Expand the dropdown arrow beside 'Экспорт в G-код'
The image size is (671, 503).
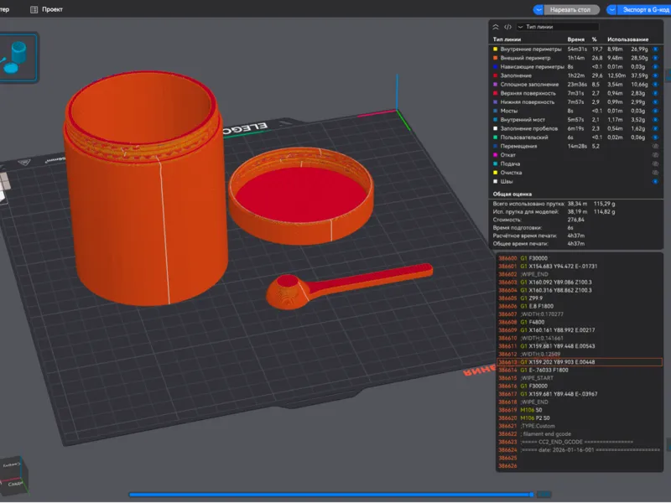[612, 9]
